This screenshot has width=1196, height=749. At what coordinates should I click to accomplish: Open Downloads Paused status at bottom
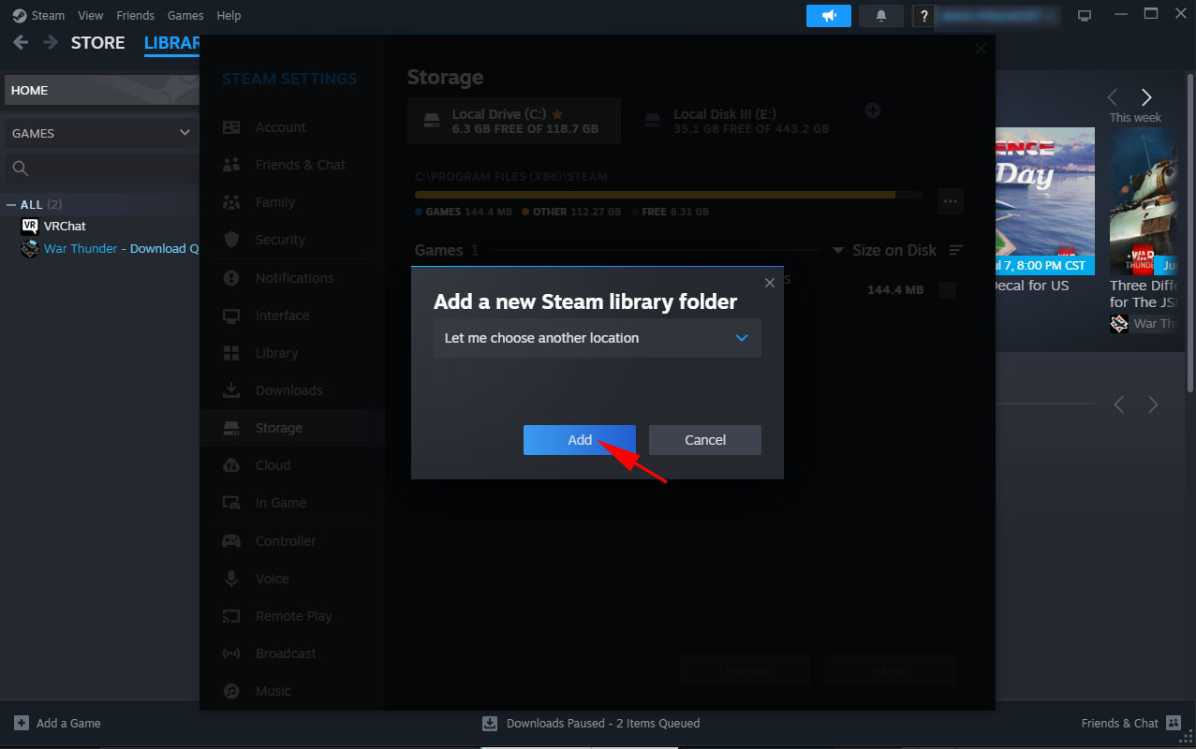pos(591,723)
